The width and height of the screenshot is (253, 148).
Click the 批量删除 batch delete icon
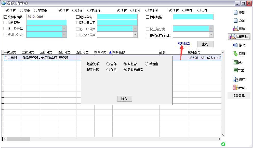(x=239, y=36)
